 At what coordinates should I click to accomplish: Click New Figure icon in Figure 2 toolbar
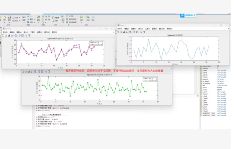click(x=3, y=36)
